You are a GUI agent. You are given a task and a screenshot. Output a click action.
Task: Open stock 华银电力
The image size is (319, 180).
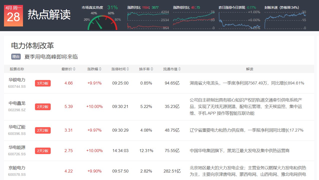(17, 80)
